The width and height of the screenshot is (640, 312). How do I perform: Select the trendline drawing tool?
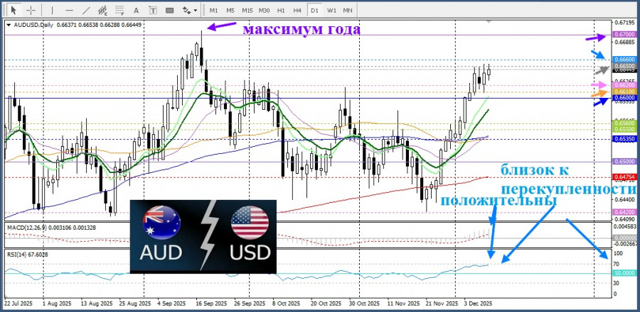click(86, 10)
